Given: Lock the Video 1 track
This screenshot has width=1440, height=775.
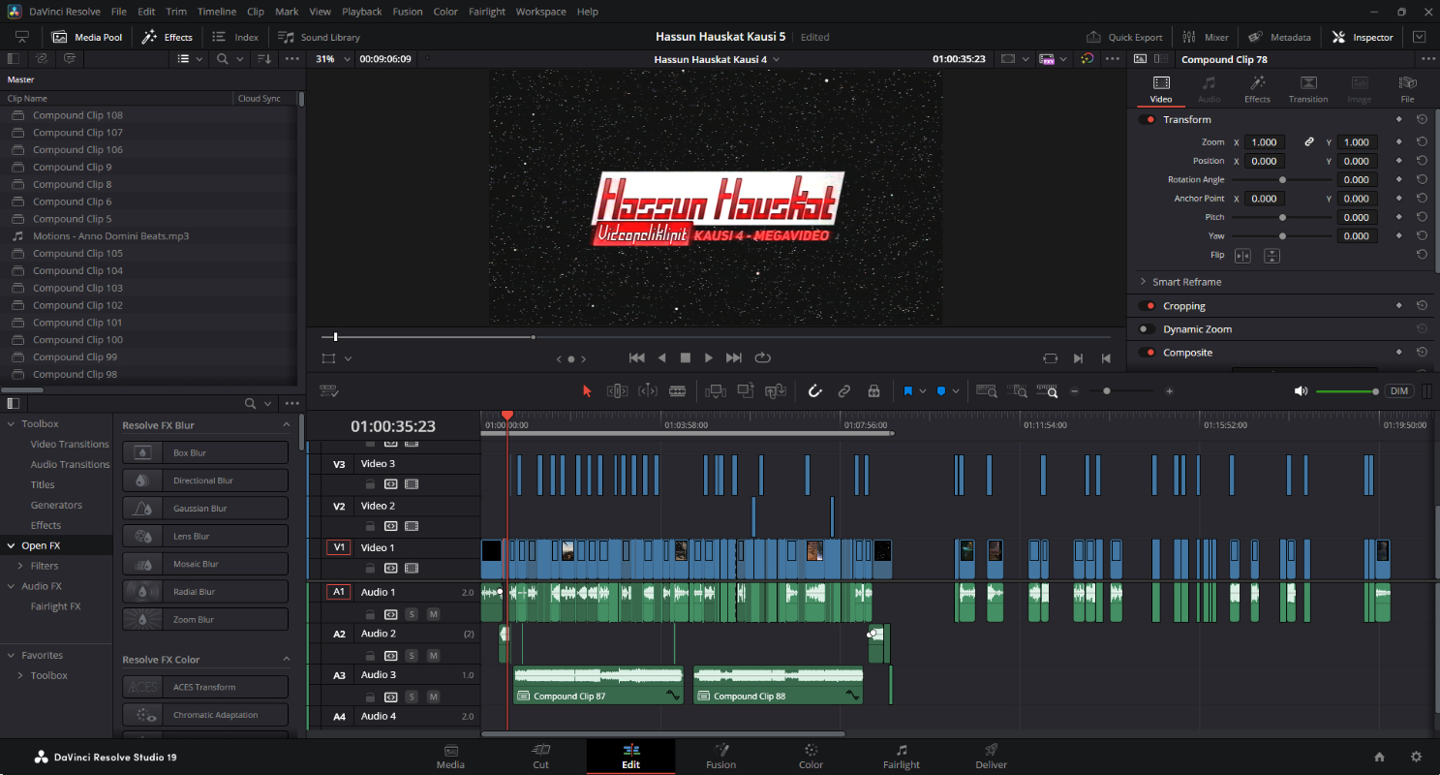Looking at the screenshot, I should click(x=370, y=567).
